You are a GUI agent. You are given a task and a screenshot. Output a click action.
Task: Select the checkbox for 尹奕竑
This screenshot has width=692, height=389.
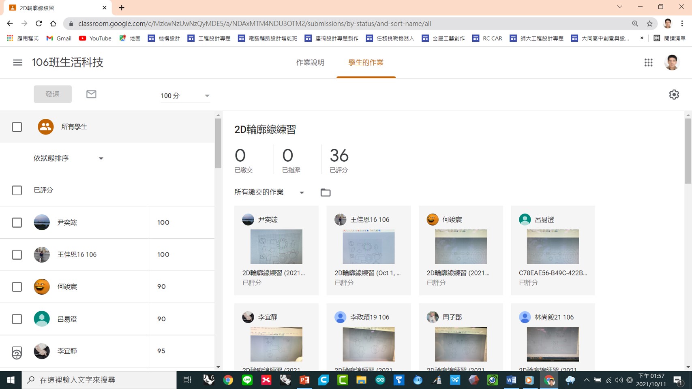tap(17, 222)
